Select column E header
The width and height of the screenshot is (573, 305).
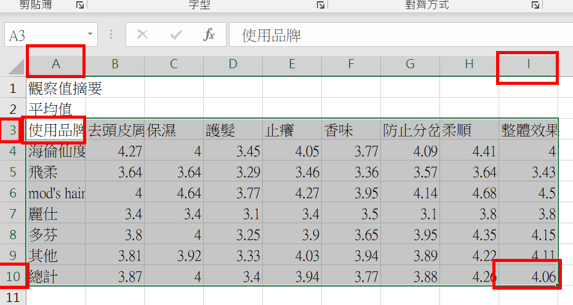(x=292, y=64)
